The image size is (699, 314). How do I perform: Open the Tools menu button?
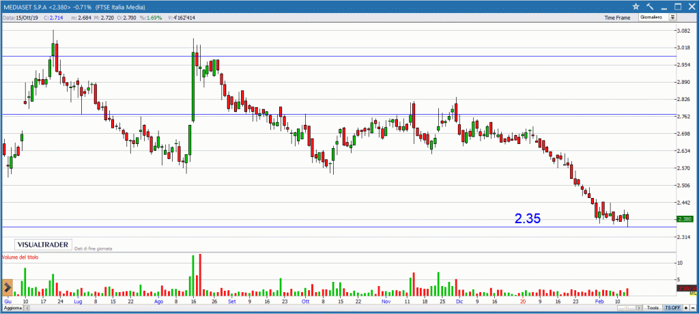(x=653, y=308)
